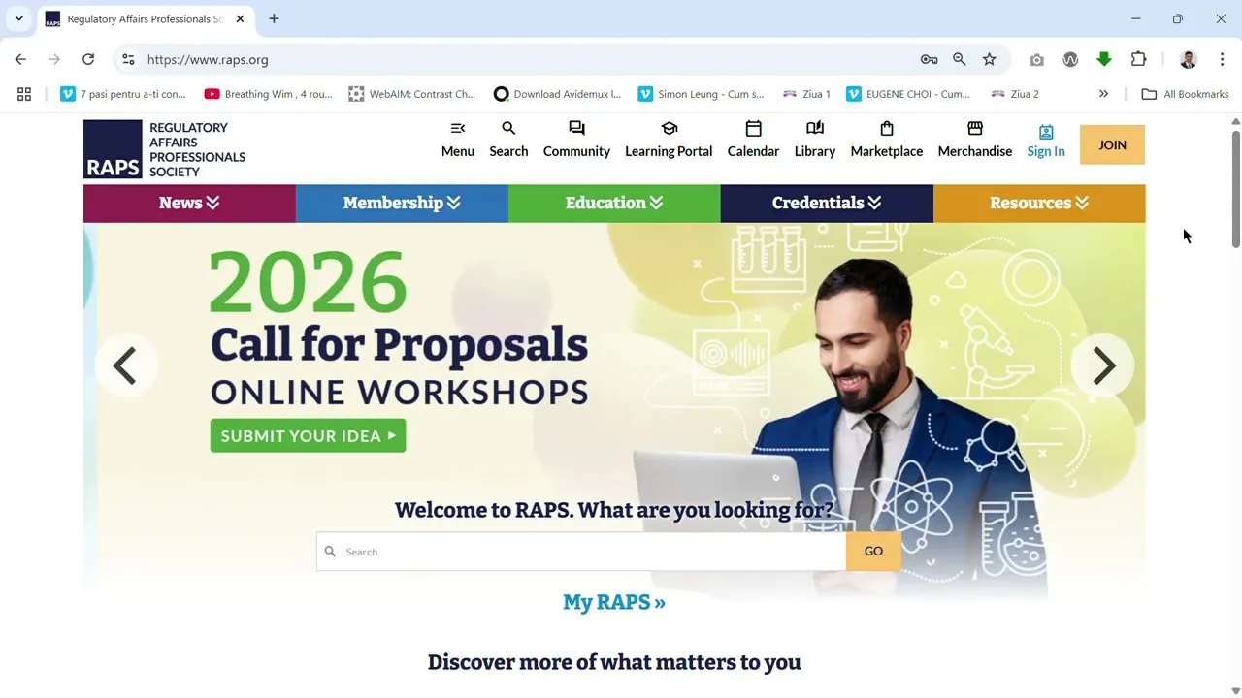Click SUBMIT YOUR IDEA button

(x=308, y=435)
